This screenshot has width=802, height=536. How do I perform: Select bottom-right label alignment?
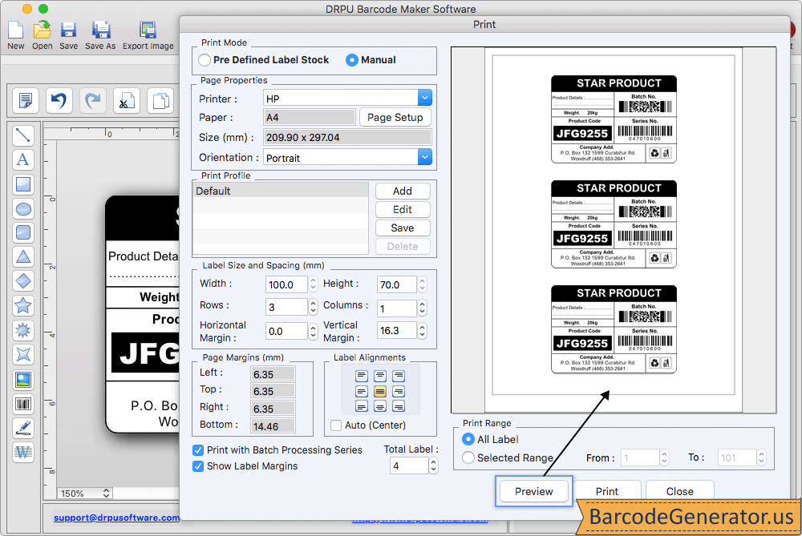(x=399, y=407)
